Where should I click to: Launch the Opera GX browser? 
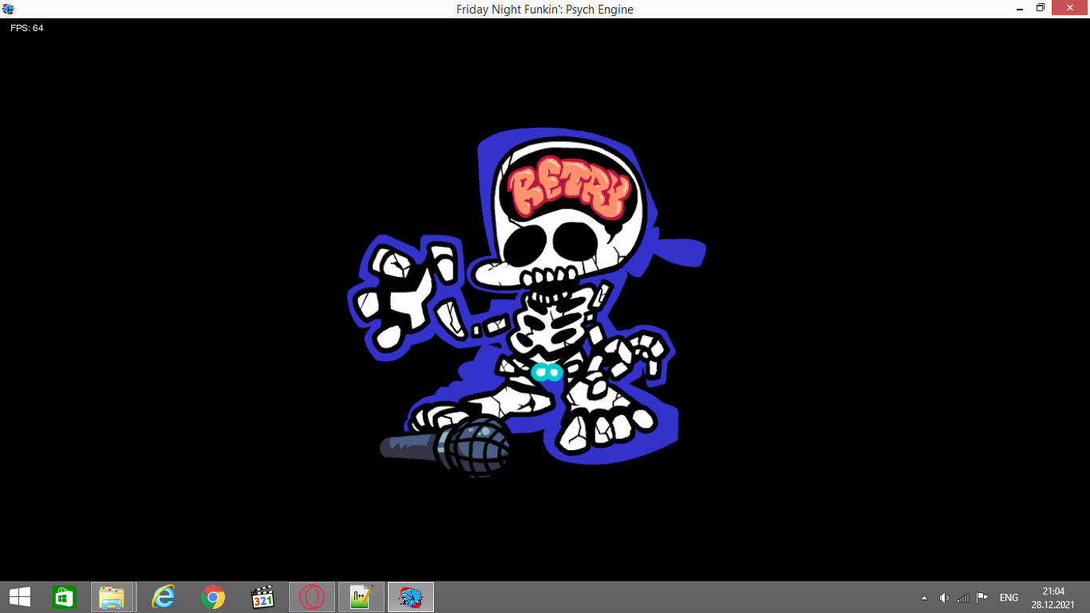(x=311, y=597)
